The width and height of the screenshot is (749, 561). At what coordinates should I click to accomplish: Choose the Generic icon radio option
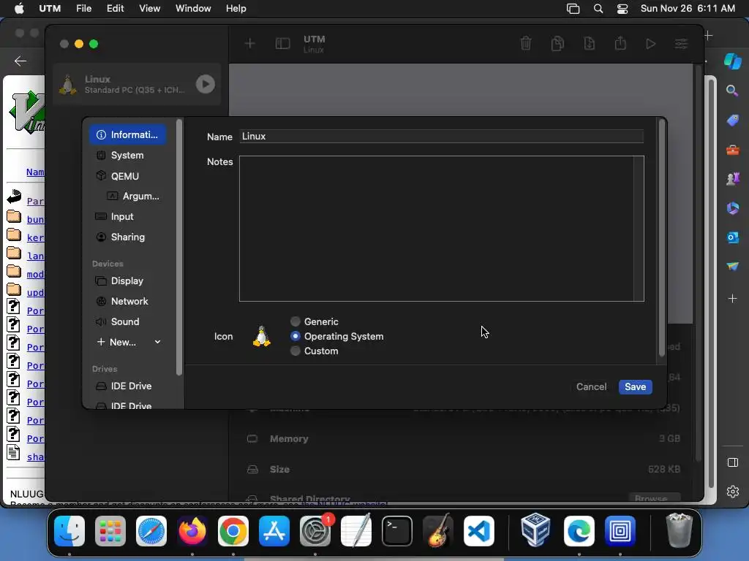click(x=296, y=321)
